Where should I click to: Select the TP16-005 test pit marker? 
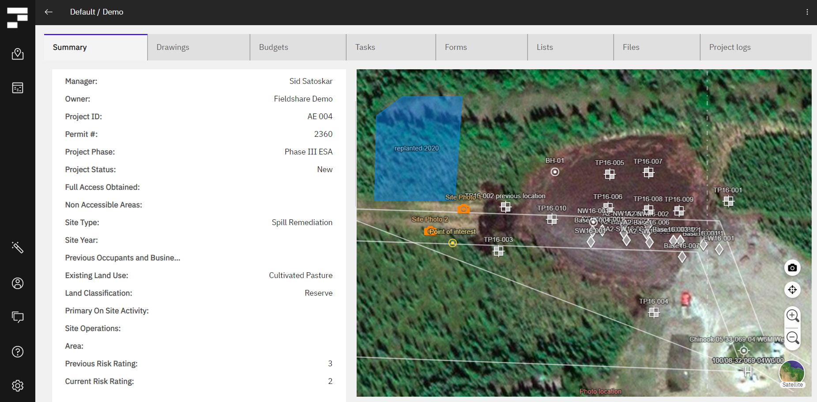click(x=610, y=174)
